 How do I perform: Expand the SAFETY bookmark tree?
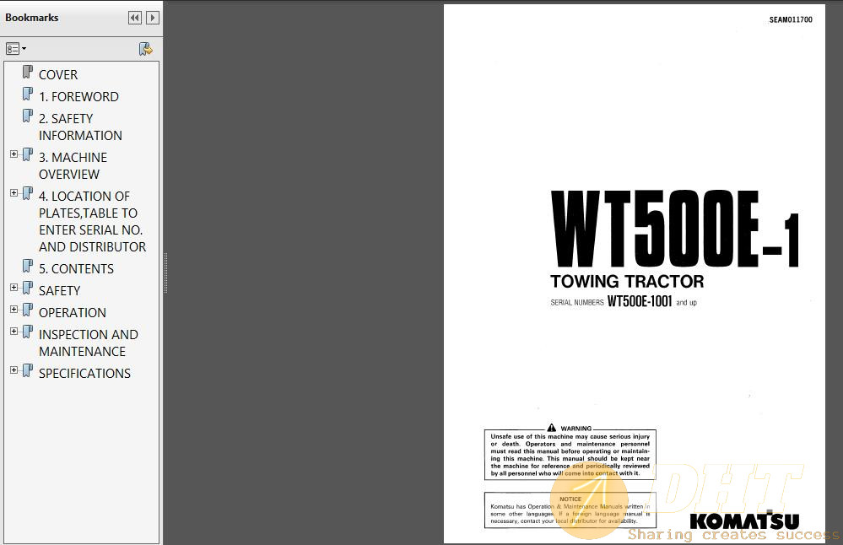tap(14, 288)
